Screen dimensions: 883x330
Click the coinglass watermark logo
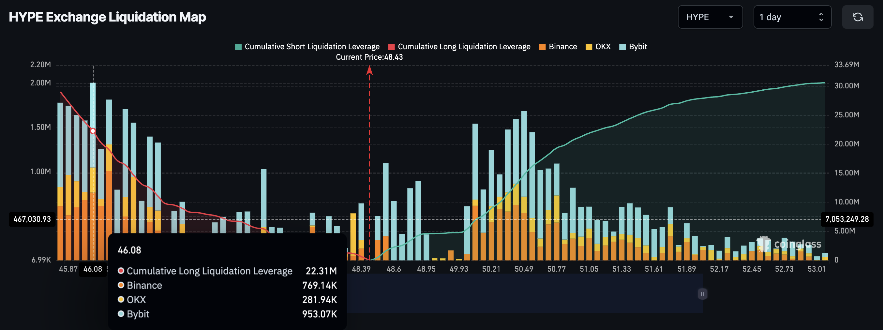[788, 244]
